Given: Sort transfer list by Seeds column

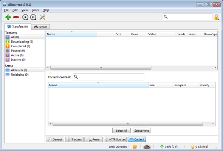Looking at the screenshot, I should coord(181,34).
